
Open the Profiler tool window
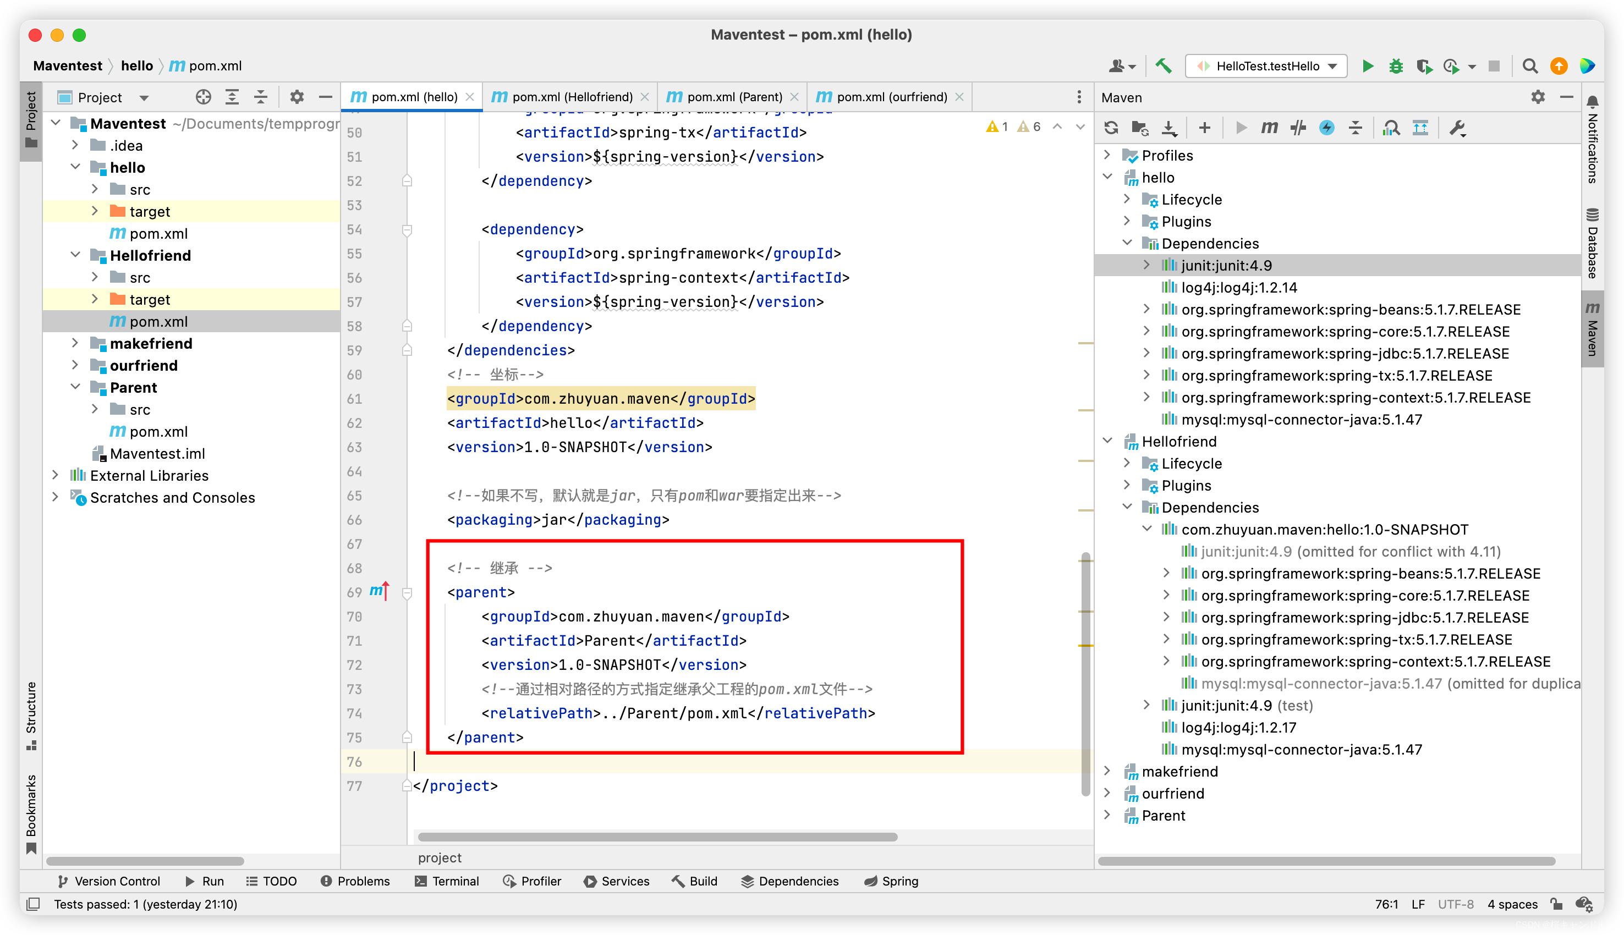(x=531, y=881)
